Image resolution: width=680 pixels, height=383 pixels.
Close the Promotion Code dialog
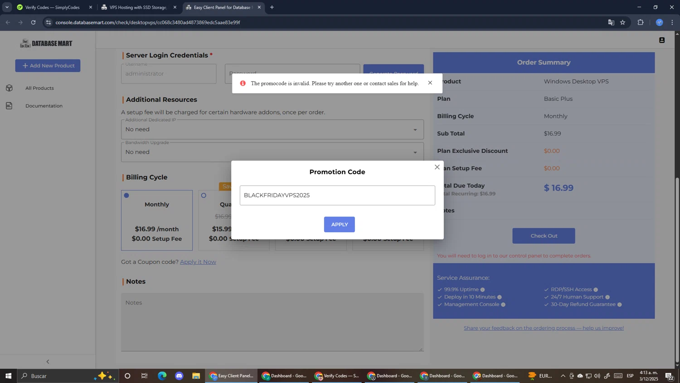[437, 167]
